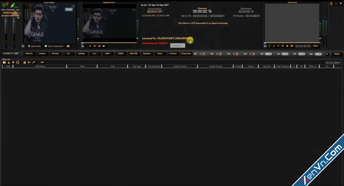Click the Clip Duration column header
The width and height of the screenshot is (344, 186).
[x=283, y=66]
